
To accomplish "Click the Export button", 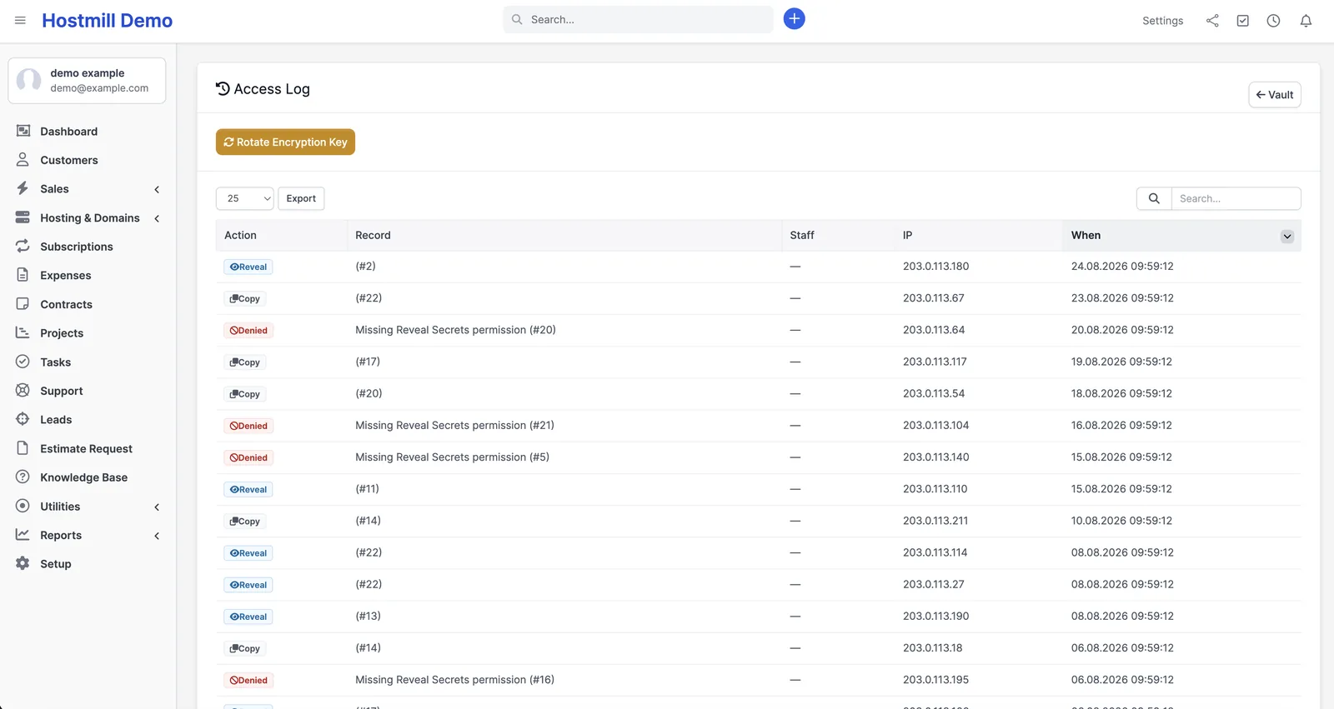I will 301,198.
